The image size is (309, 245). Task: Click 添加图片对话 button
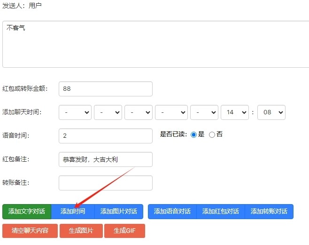pyautogui.click(x=119, y=212)
